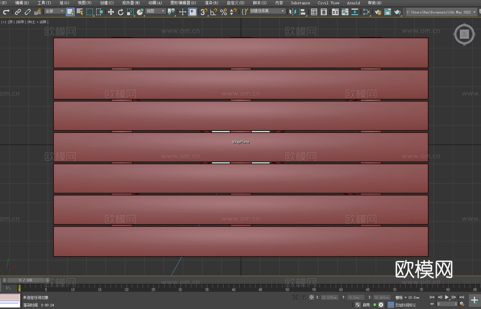Open the selection filter 全部 dropdown
This screenshot has width=481, height=309.
tap(54, 11)
